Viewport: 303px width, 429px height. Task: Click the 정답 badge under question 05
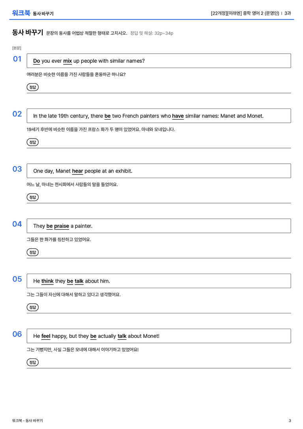(32, 307)
